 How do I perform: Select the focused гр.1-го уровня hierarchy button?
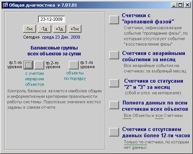[28, 65]
